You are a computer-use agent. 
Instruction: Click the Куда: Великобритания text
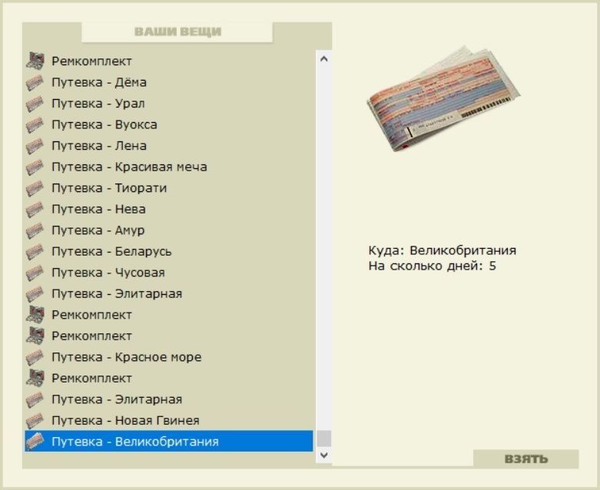coord(443,250)
